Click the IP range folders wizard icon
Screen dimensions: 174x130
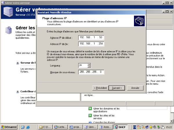[x=139, y=21]
